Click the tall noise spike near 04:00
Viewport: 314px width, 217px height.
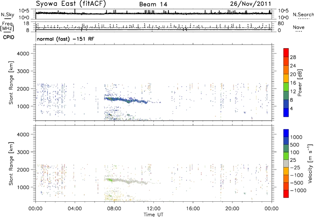(75, 11)
